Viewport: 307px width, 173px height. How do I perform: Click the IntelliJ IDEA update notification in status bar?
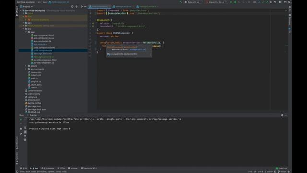[43, 172]
